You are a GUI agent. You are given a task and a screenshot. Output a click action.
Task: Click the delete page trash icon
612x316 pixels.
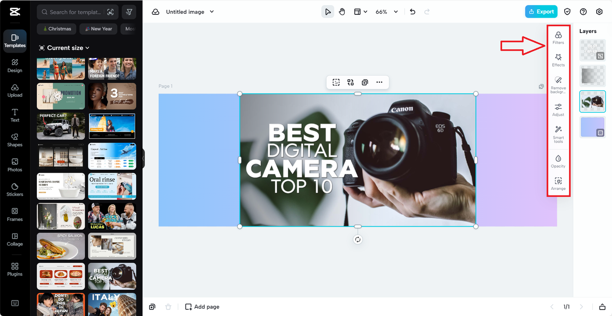click(x=168, y=307)
